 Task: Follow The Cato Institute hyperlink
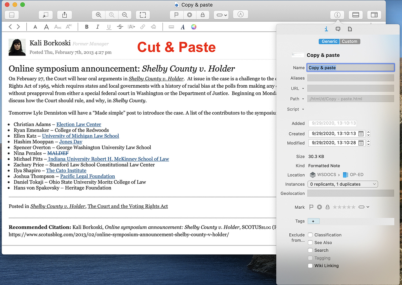tap(66, 170)
